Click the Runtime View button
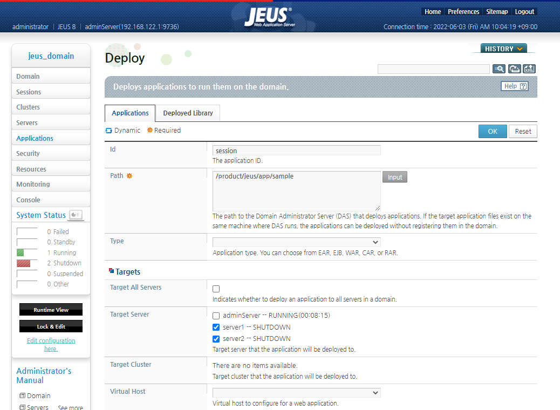560x410 pixels. click(51, 310)
